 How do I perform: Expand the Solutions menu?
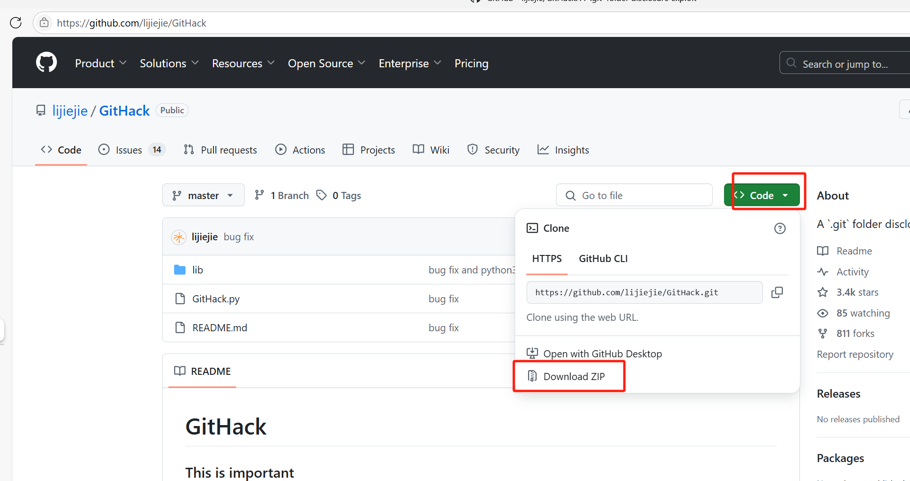(169, 63)
